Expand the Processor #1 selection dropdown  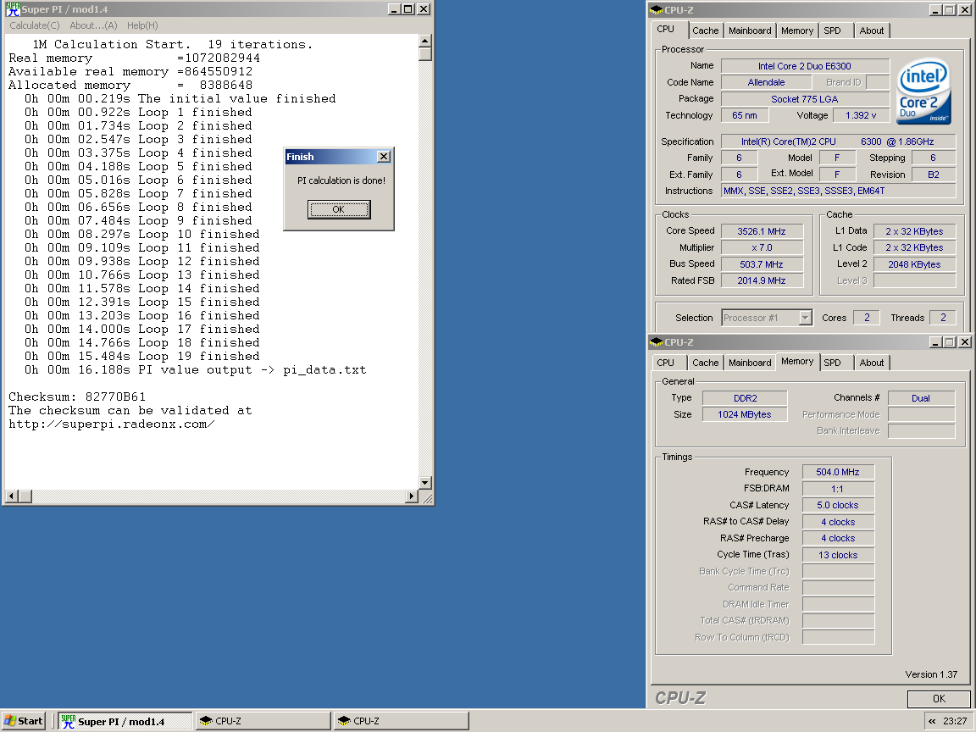[806, 318]
